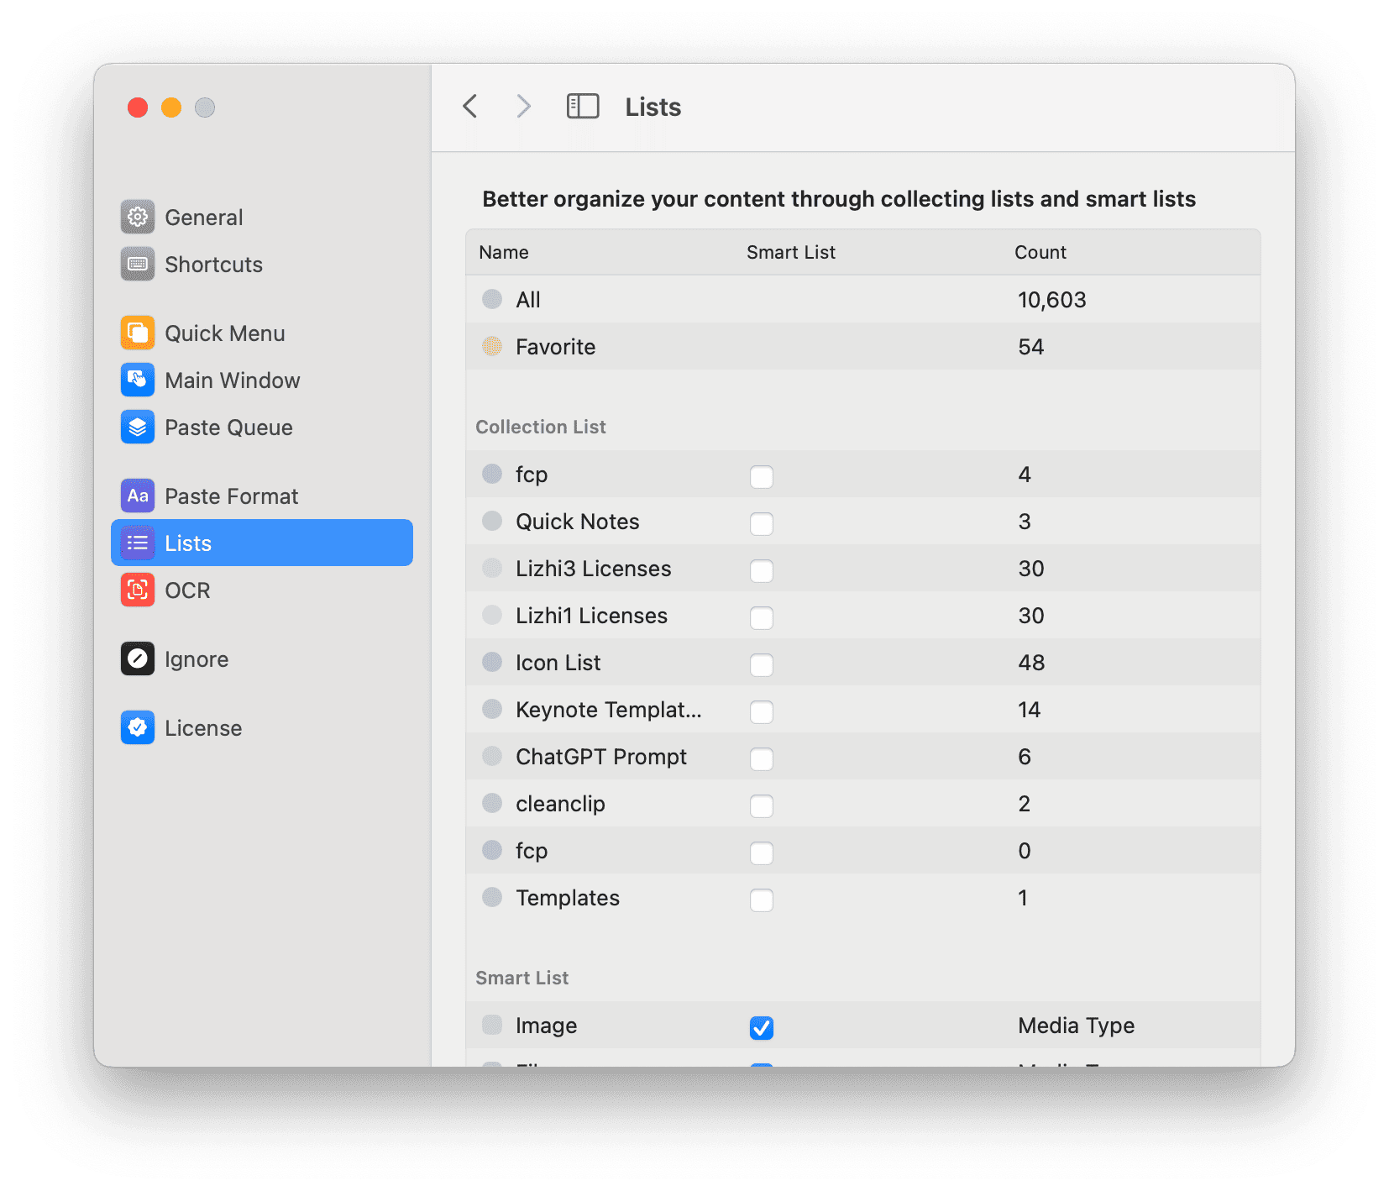Uncheck the Image smart list checkbox

[762, 1027]
